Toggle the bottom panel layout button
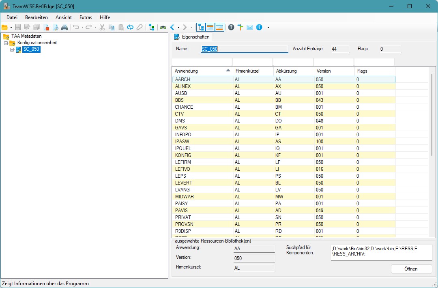Screen dimensions: 438x288 pos(219,28)
